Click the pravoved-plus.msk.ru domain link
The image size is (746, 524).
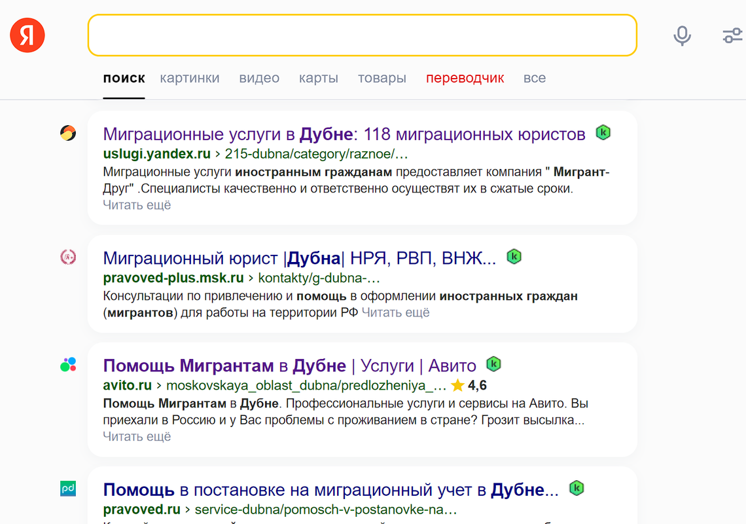[173, 278]
